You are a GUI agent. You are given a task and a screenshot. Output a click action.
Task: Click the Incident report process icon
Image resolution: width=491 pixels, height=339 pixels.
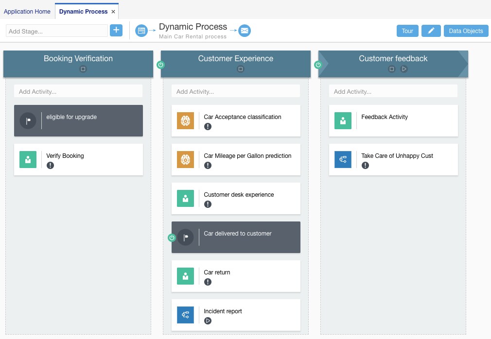(x=185, y=315)
